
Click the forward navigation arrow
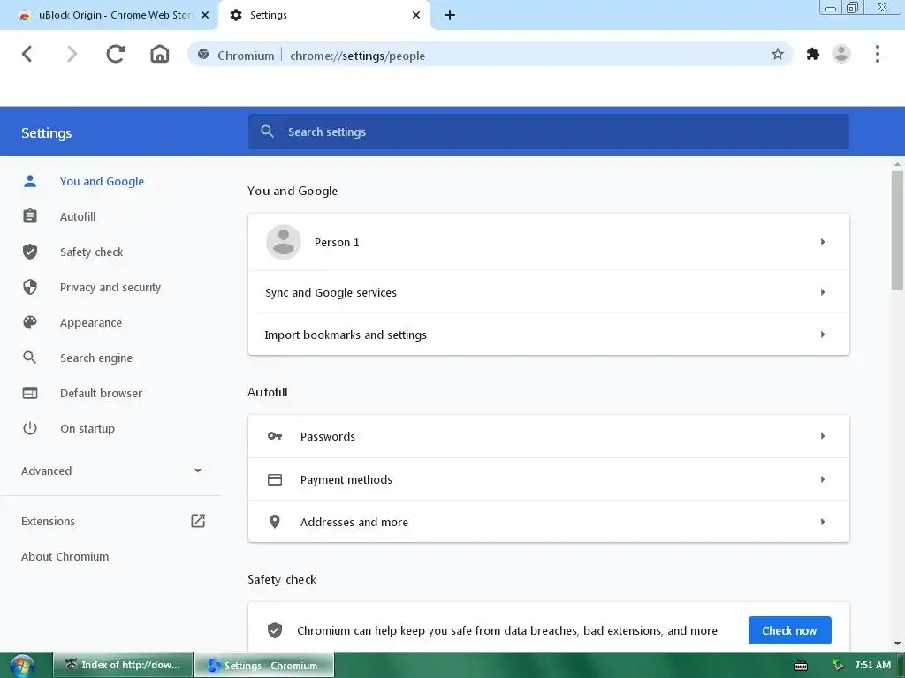click(72, 54)
